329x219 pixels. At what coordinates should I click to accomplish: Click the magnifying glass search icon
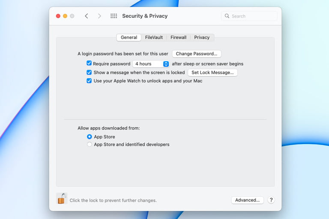click(x=227, y=16)
